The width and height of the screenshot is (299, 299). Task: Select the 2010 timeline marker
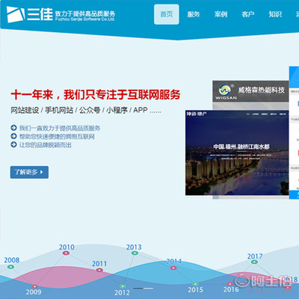click(x=66, y=253)
